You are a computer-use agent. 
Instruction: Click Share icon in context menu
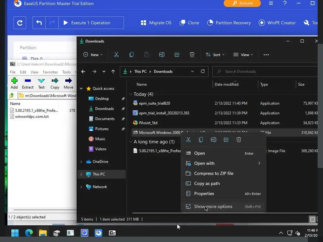pos(226,140)
